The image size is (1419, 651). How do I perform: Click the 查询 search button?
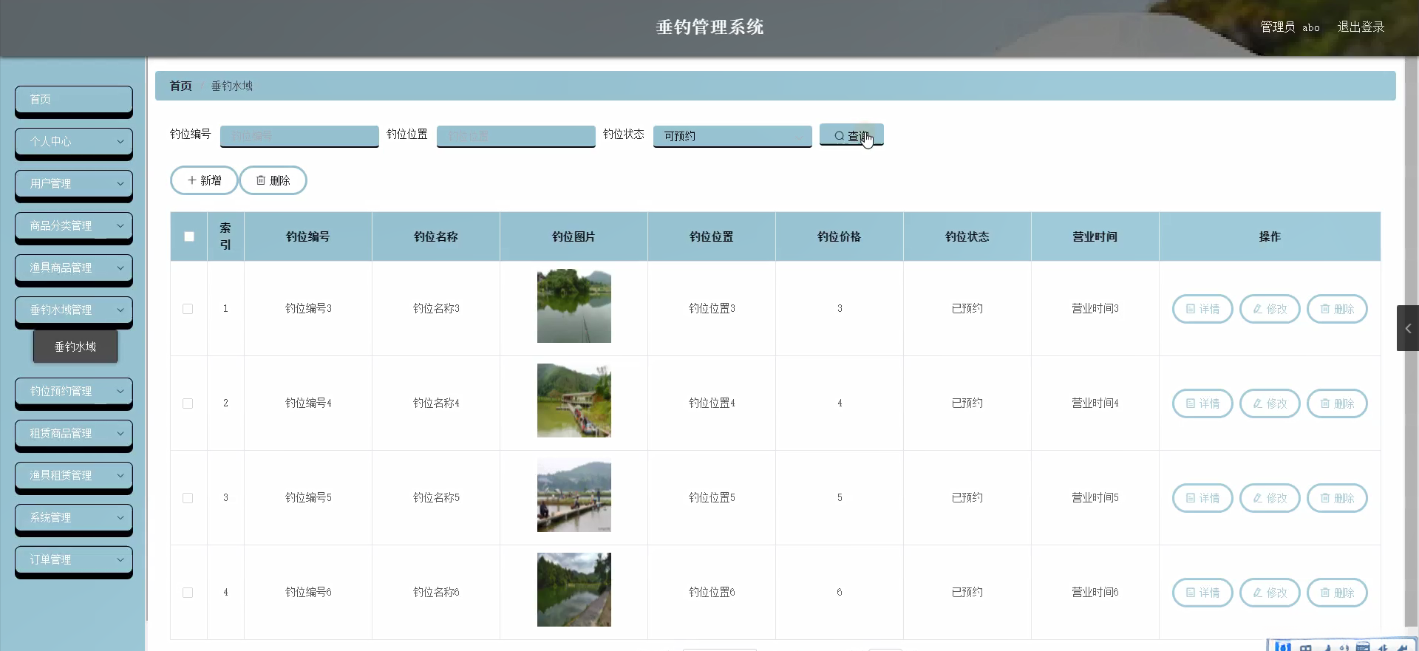(x=851, y=135)
